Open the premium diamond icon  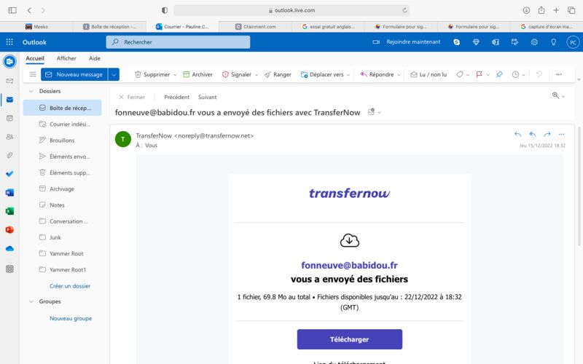(x=476, y=42)
